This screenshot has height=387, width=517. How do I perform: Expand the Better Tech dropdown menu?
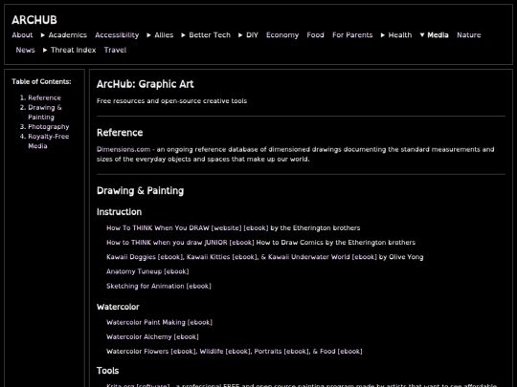[x=206, y=35]
